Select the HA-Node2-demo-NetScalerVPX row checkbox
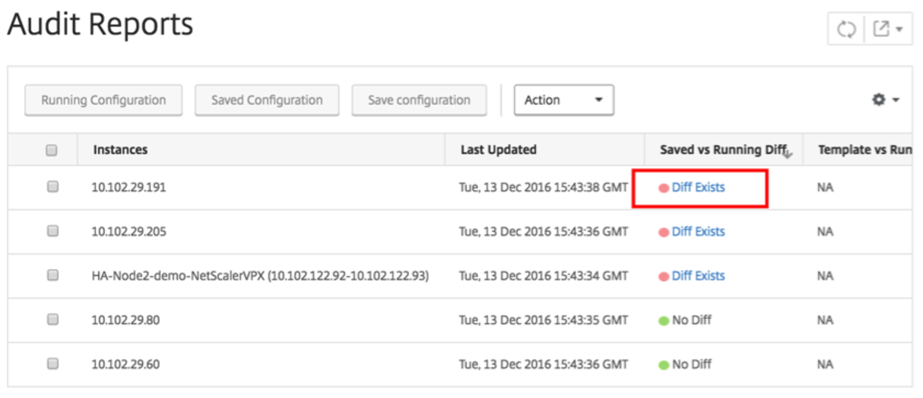923x398 pixels. tap(52, 275)
